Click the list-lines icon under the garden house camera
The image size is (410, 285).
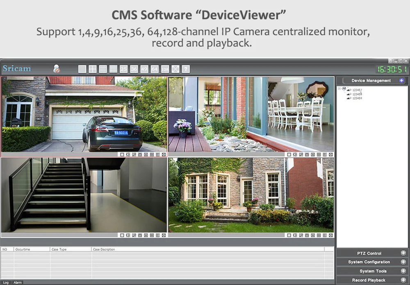pyautogui.click(x=325, y=235)
